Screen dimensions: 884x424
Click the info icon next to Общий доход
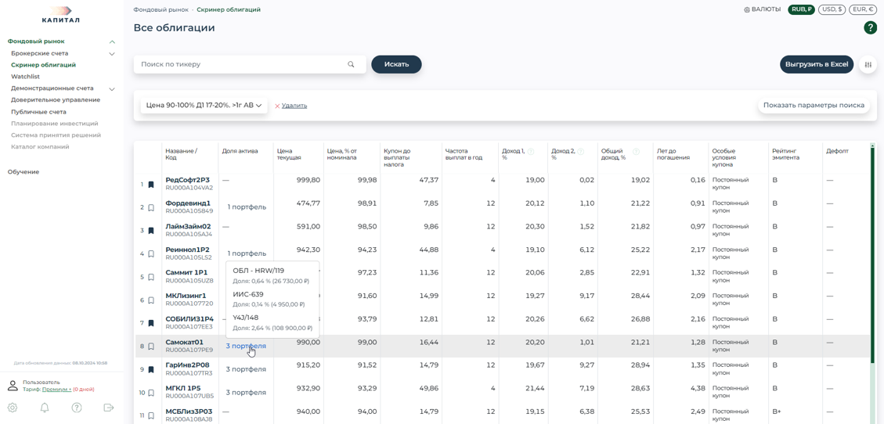pyautogui.click(x=637, y=152)
